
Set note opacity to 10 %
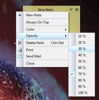click(82, 36)
